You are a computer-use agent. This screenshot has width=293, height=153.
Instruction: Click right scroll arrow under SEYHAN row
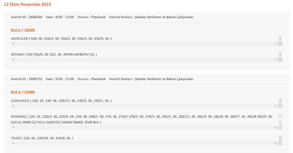[x=276, y=59]
